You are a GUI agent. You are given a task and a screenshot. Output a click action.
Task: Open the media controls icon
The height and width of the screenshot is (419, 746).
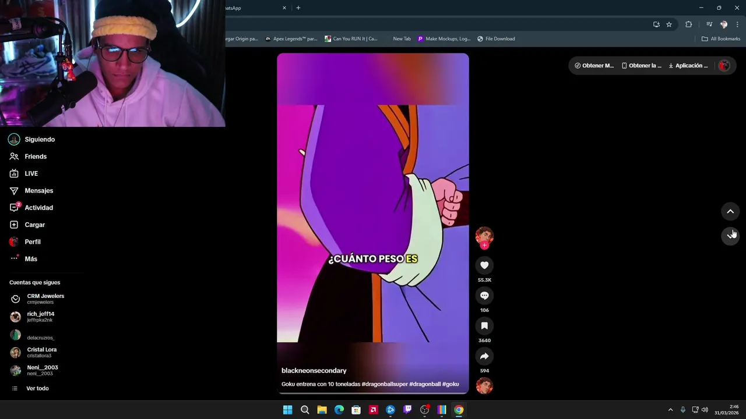click(709, 24)
